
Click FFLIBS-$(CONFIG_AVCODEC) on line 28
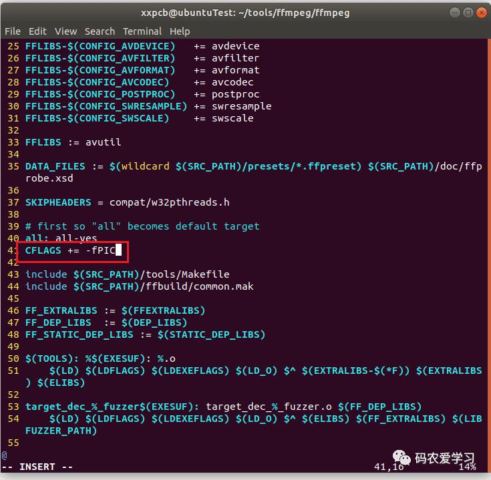(97, 82)
